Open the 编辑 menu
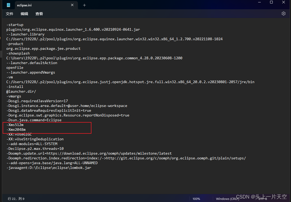 (24, 14)
